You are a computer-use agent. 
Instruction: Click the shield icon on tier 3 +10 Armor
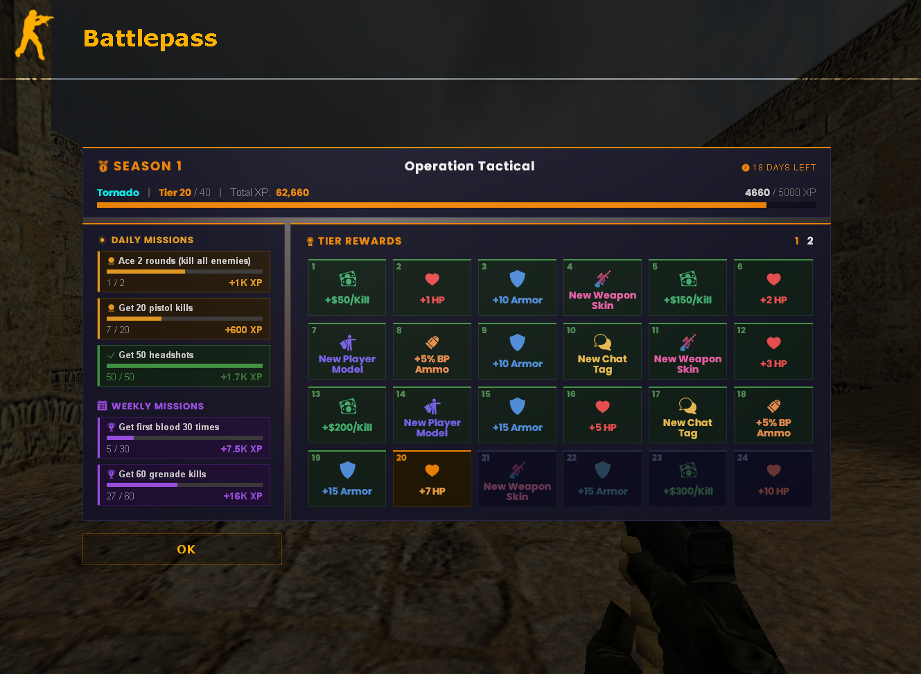(517, 278)
